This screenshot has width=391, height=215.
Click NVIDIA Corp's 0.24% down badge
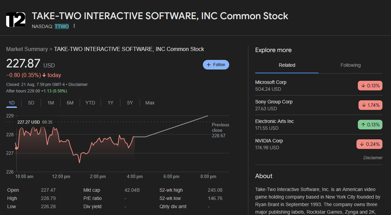pos(369,144)
